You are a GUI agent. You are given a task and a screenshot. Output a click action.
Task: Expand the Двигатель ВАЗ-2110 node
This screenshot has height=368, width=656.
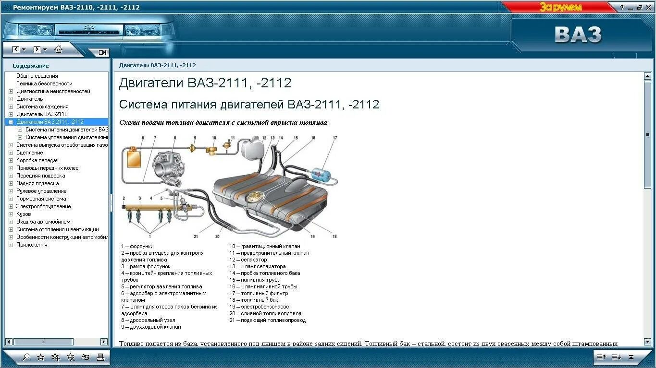click(x=11, y=114)
